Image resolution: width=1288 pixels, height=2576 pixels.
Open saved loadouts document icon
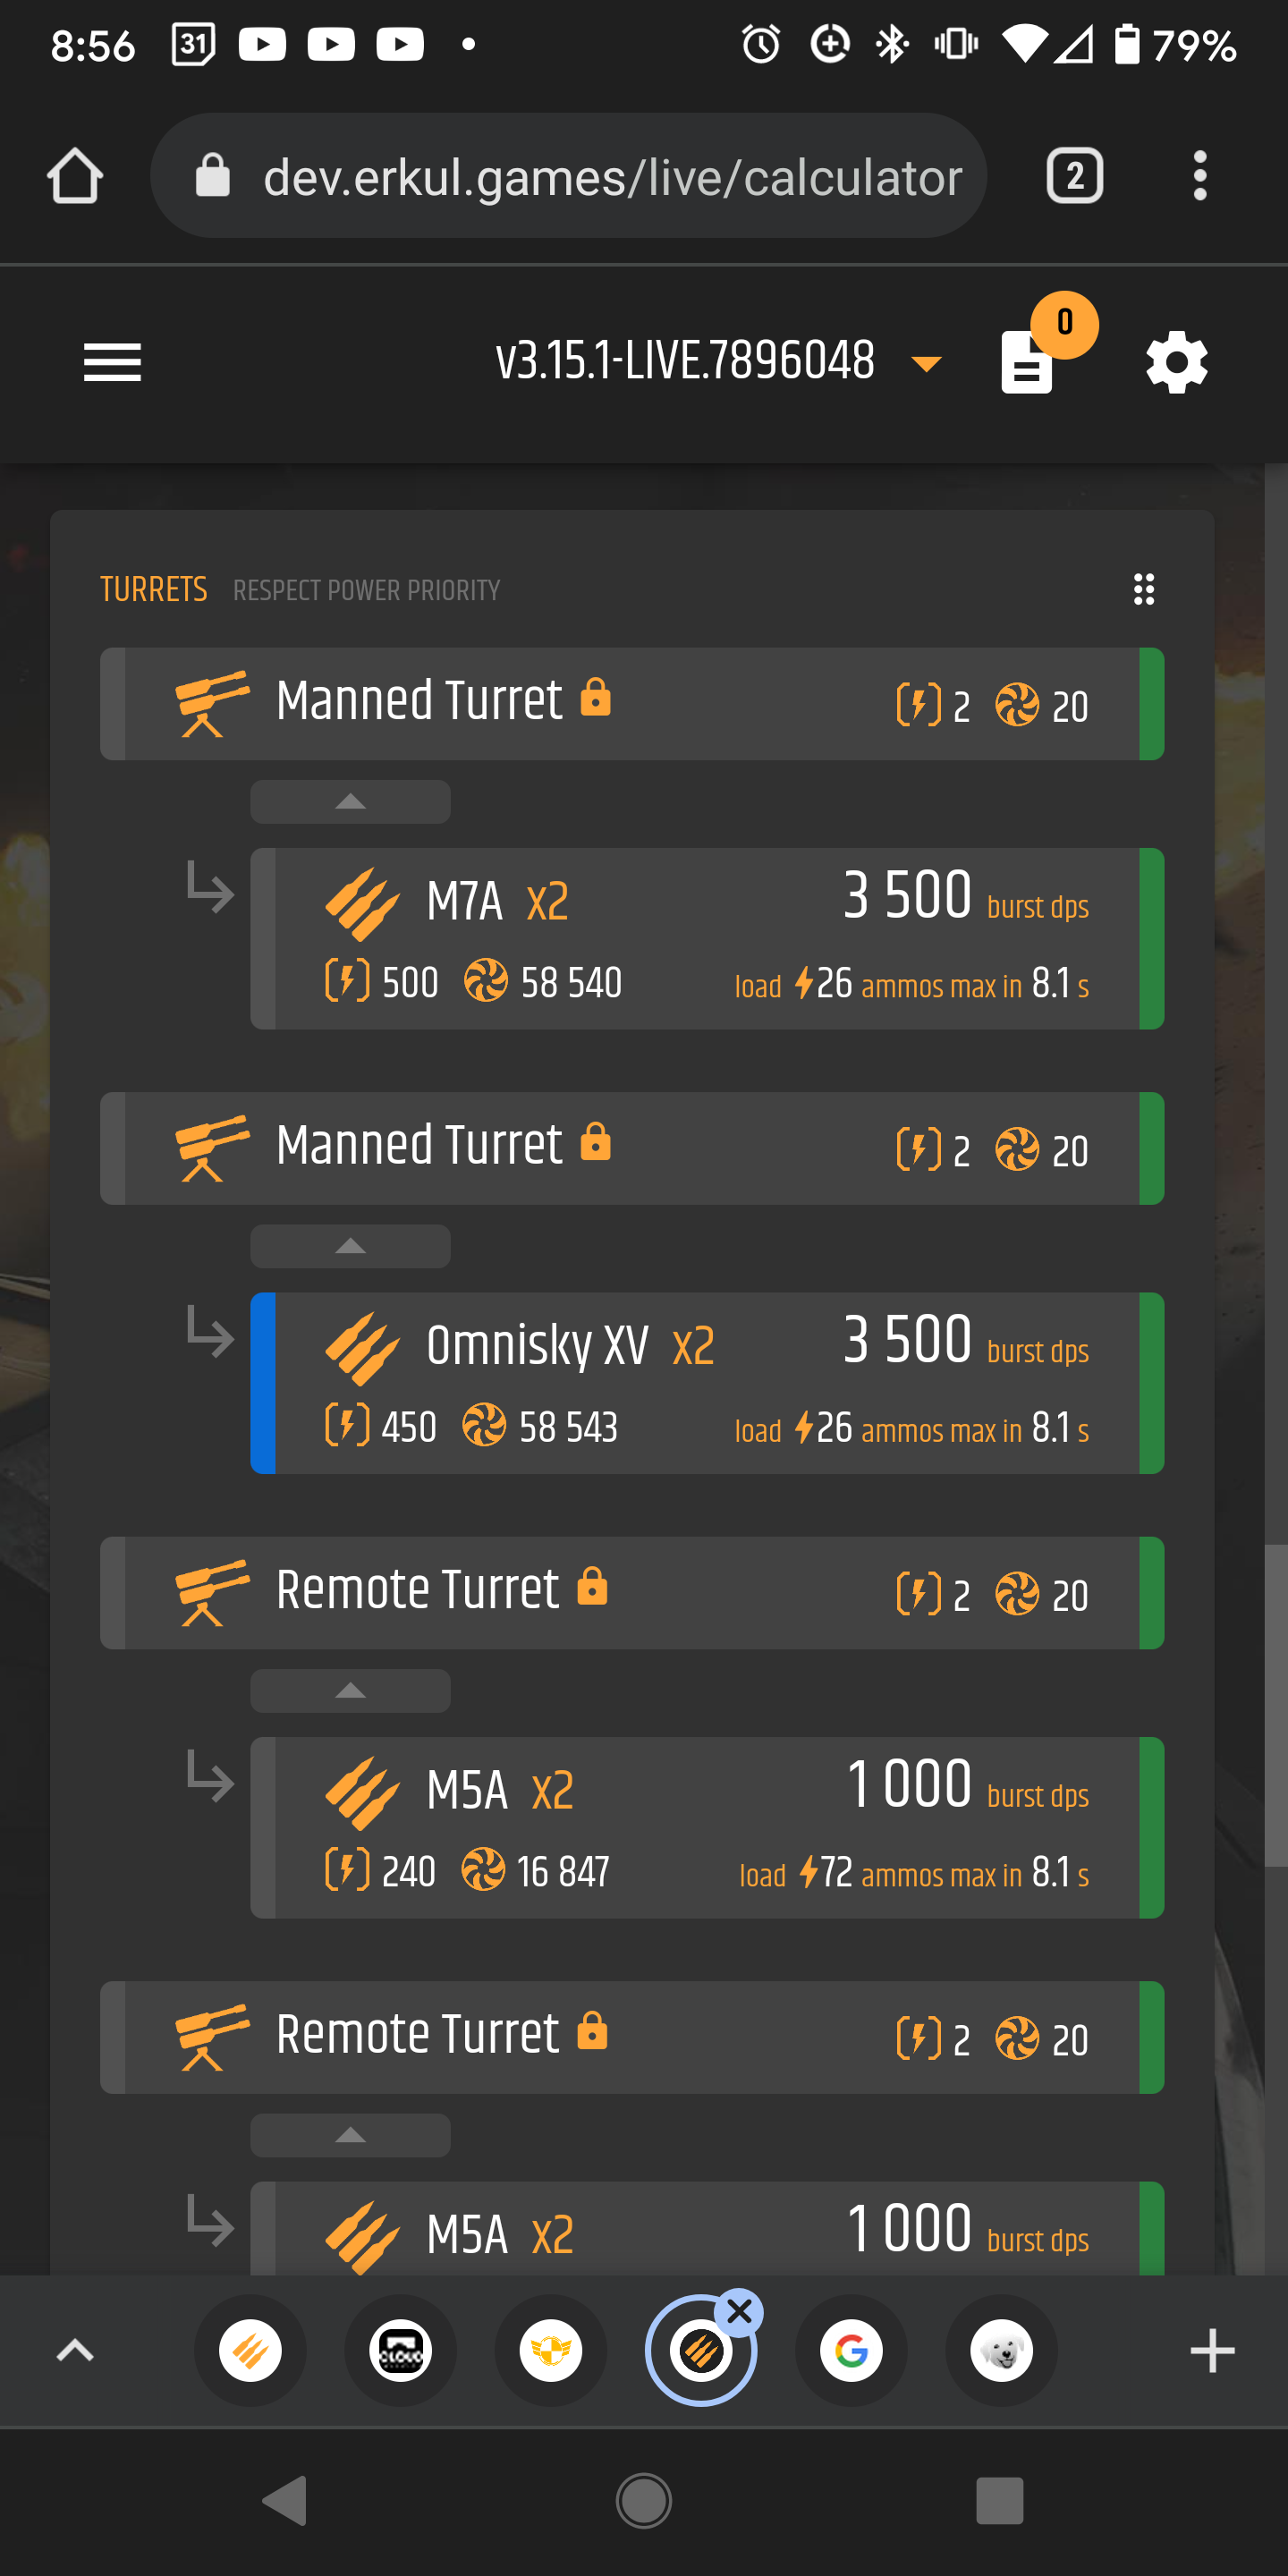pos(1027,364)
